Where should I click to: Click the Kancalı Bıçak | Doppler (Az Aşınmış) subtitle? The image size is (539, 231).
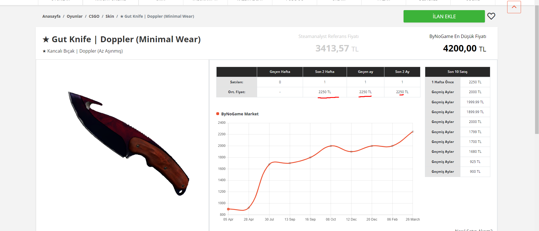tap(83, 51)
